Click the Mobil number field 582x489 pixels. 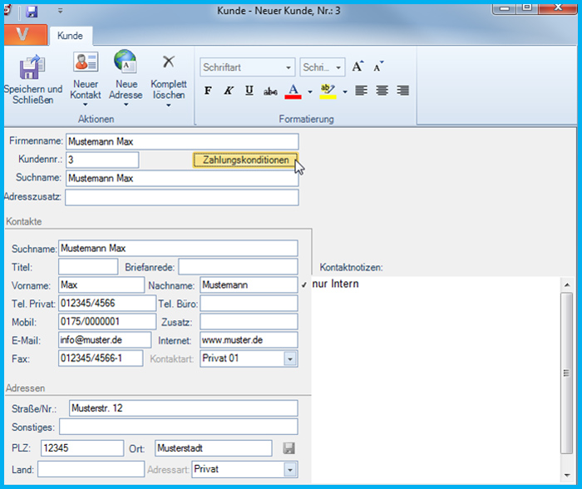(x=107, y=321)
